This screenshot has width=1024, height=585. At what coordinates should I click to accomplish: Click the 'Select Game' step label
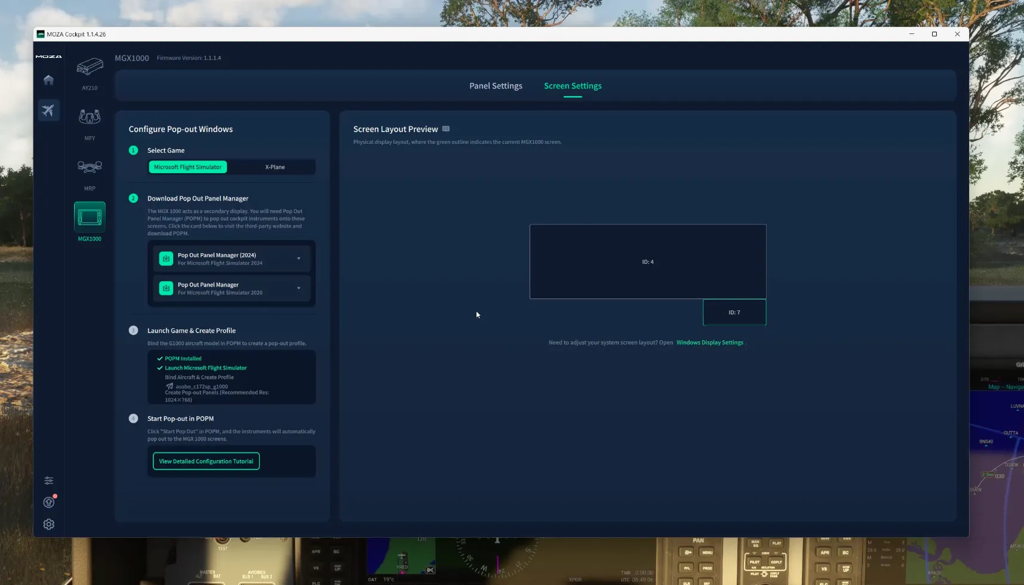tap(166, 150)
